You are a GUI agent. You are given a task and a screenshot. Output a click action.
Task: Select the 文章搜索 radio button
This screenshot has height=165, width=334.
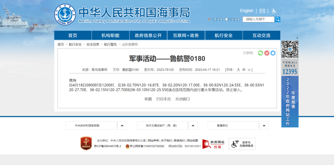209,19
